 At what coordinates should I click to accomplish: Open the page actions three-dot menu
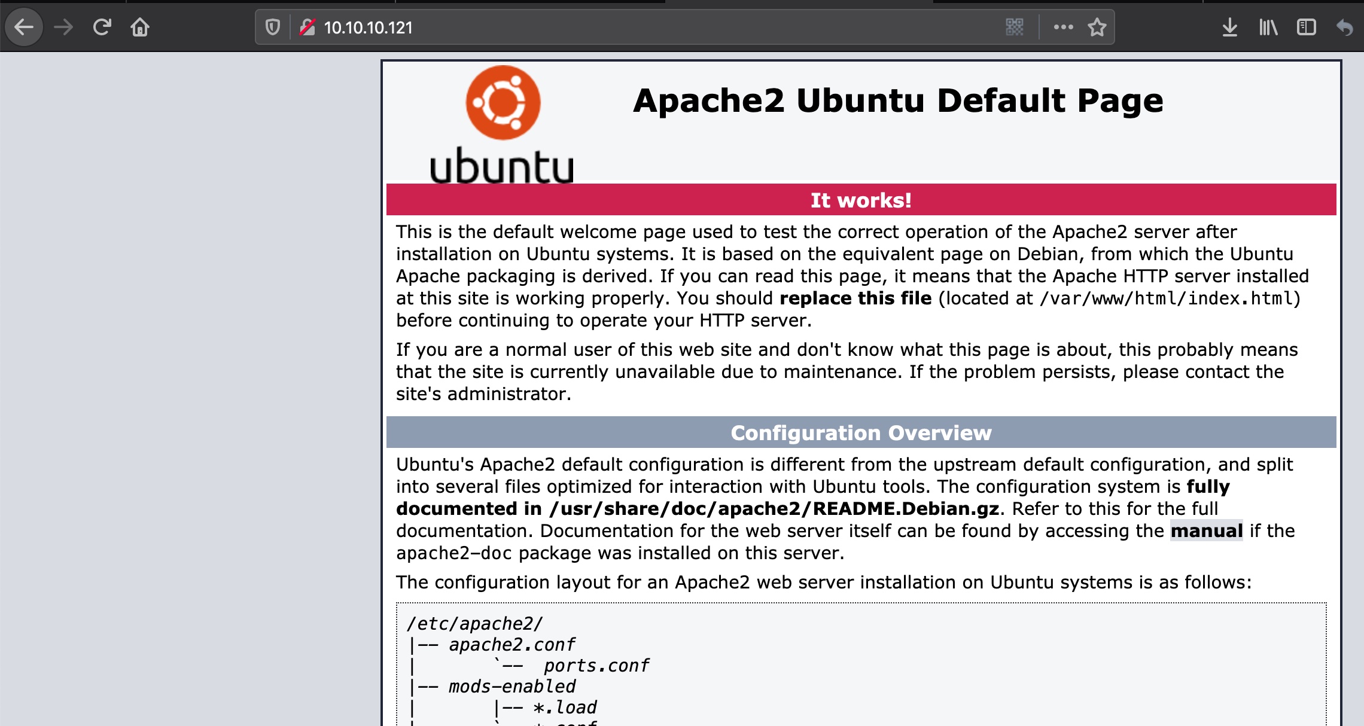pyautogui.click(x=1063, y=28)
